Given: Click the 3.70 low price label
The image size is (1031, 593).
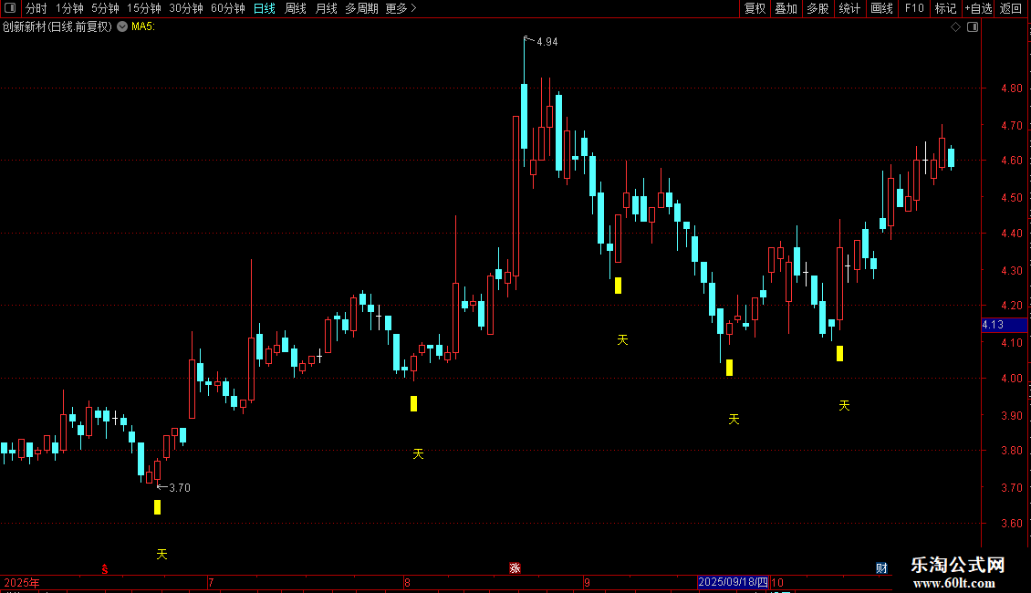Looking at the screenshot, I should tap(180, 488).
